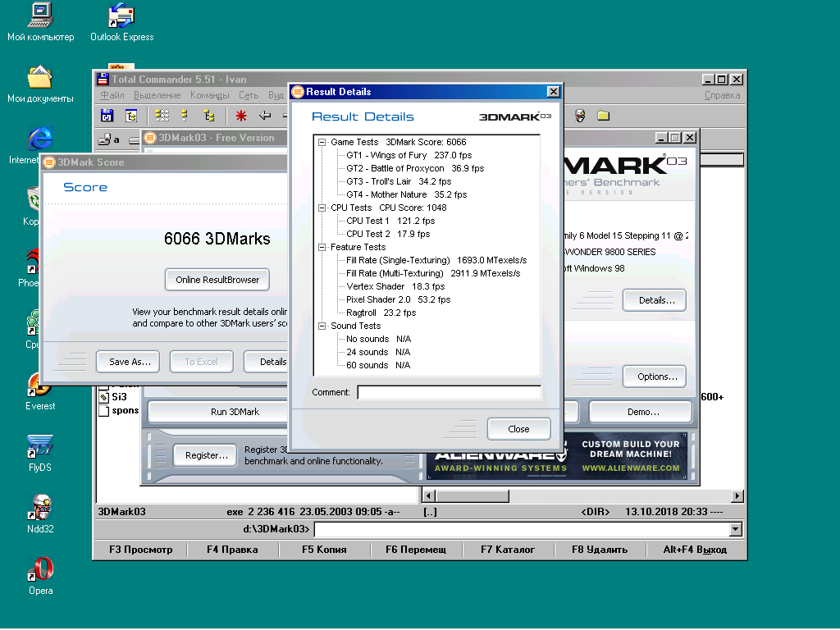This screenshot has height=630, width=840.
Task: Click the reread source icon in toolbar
Action: (107, 116)
